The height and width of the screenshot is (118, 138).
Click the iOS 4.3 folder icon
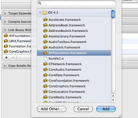(x=45, y=12)
